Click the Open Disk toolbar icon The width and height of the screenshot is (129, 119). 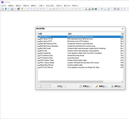click(86, 9)
